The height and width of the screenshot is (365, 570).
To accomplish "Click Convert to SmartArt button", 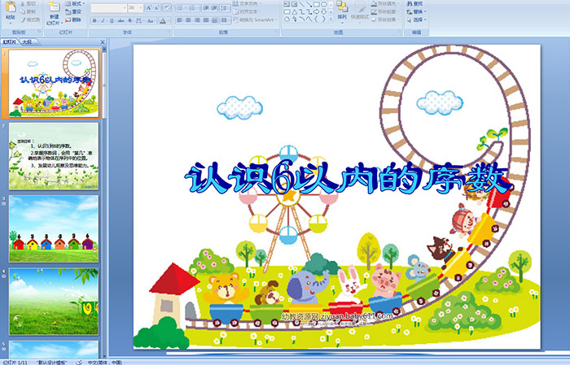I will (255, 20).
